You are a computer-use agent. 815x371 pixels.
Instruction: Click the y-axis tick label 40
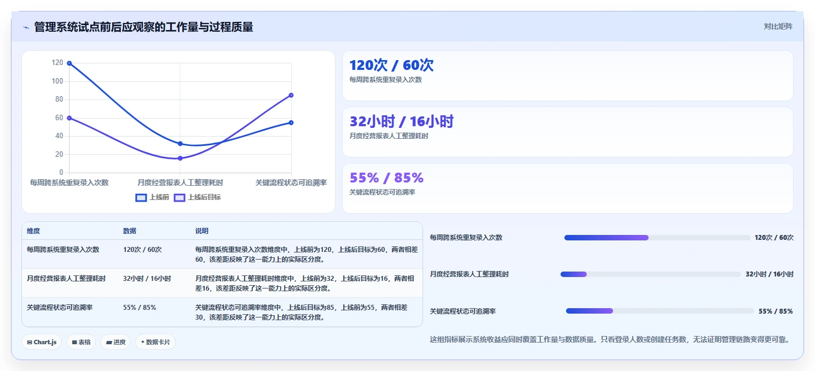click(x=59, y=136)
